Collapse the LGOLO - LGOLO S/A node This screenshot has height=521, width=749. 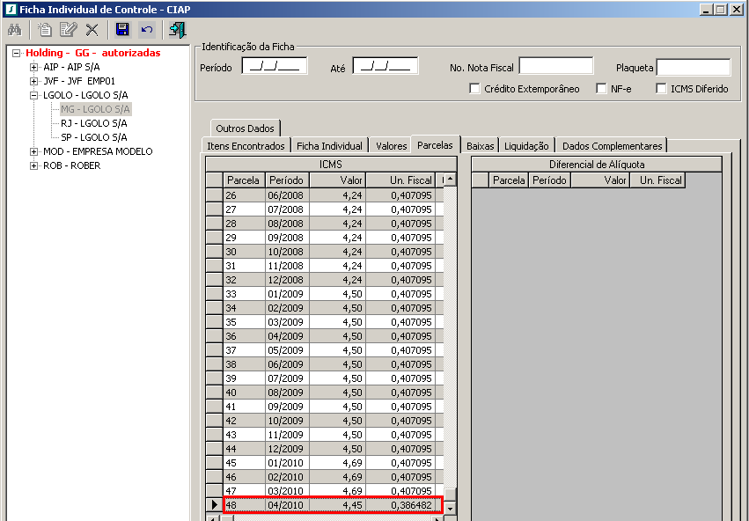click(34, 95)
